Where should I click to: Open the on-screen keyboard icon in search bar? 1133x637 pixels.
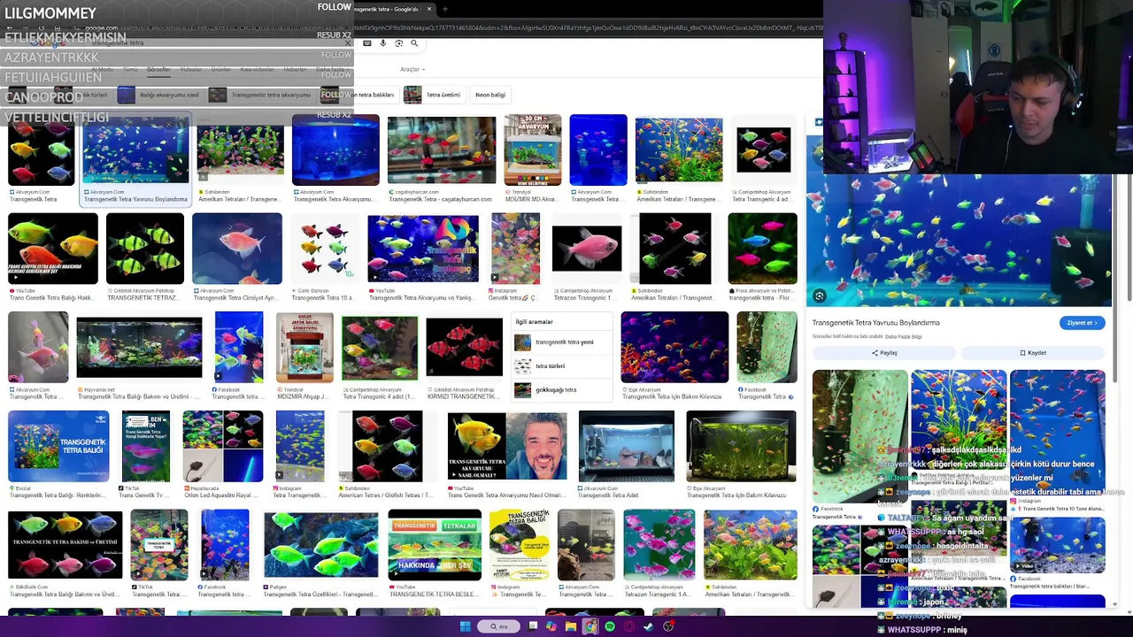point(367,42)
